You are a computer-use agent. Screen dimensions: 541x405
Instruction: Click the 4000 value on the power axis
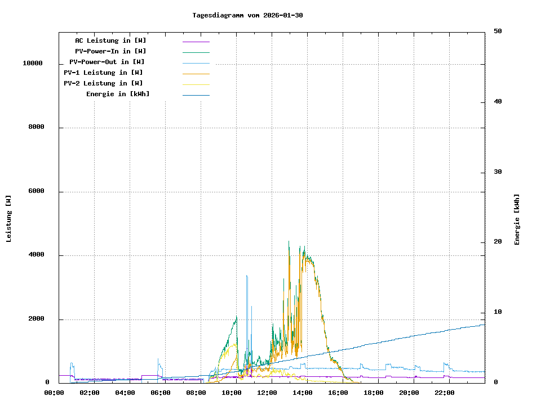[36, 255]
